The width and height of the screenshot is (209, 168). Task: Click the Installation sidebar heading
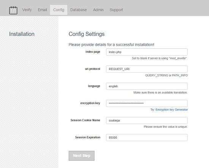(x=22, y=34)
